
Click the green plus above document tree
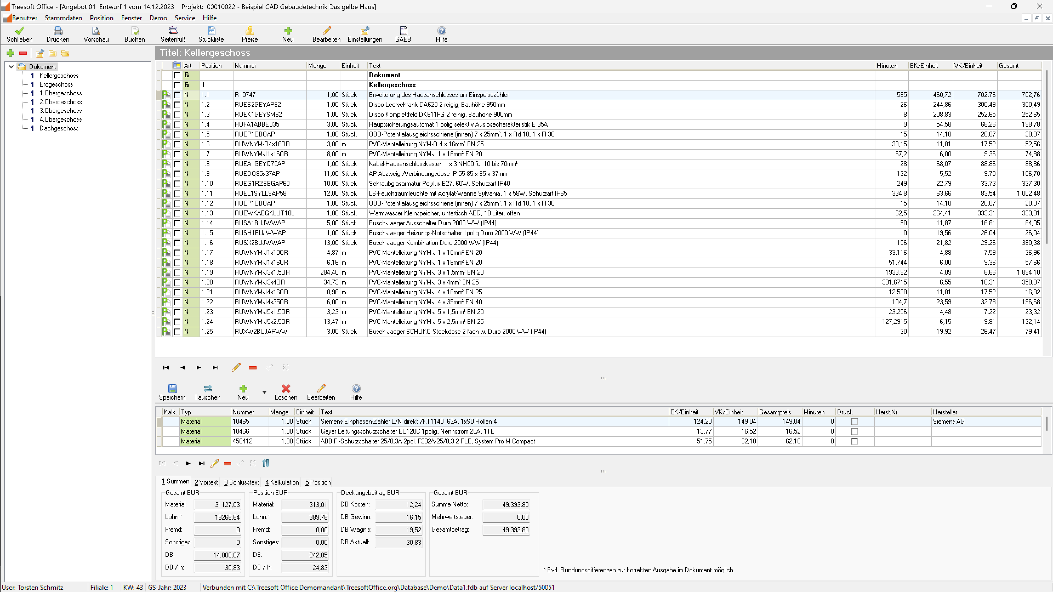[x=11, y=53]
